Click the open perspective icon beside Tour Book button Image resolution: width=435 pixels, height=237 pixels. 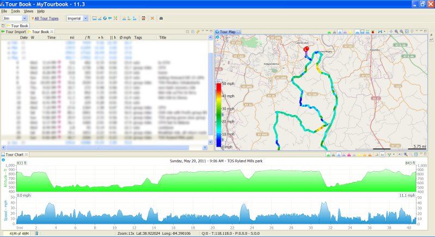point(3,26)
